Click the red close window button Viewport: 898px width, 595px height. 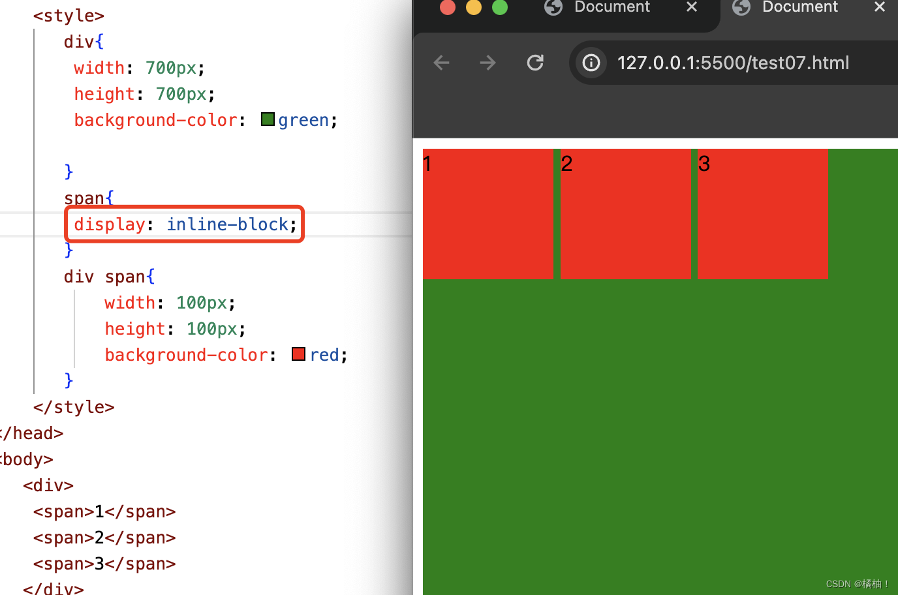point(448,7)
